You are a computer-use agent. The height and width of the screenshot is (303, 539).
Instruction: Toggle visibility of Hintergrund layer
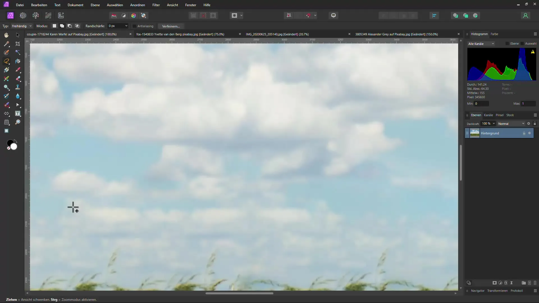tap(529, 133)
